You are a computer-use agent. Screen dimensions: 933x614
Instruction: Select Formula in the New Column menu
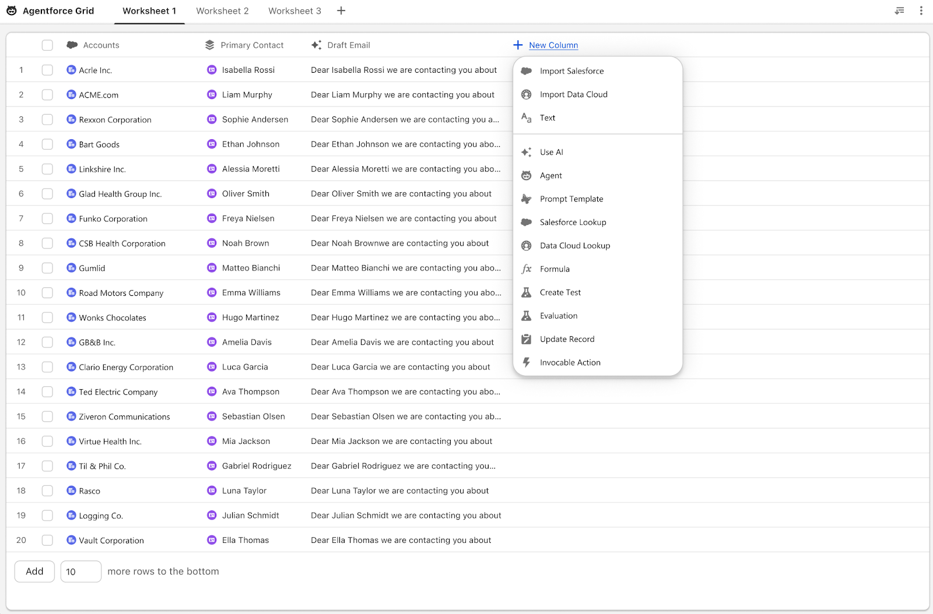(555, 269)
